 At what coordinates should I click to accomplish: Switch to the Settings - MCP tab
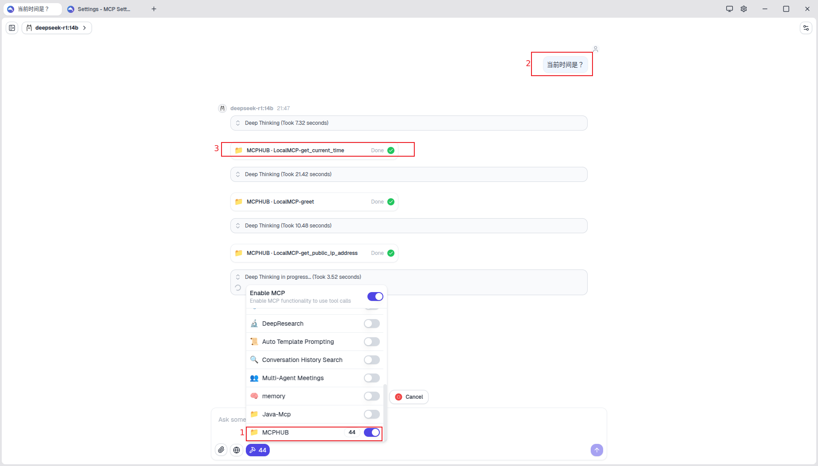pos(103,9)
